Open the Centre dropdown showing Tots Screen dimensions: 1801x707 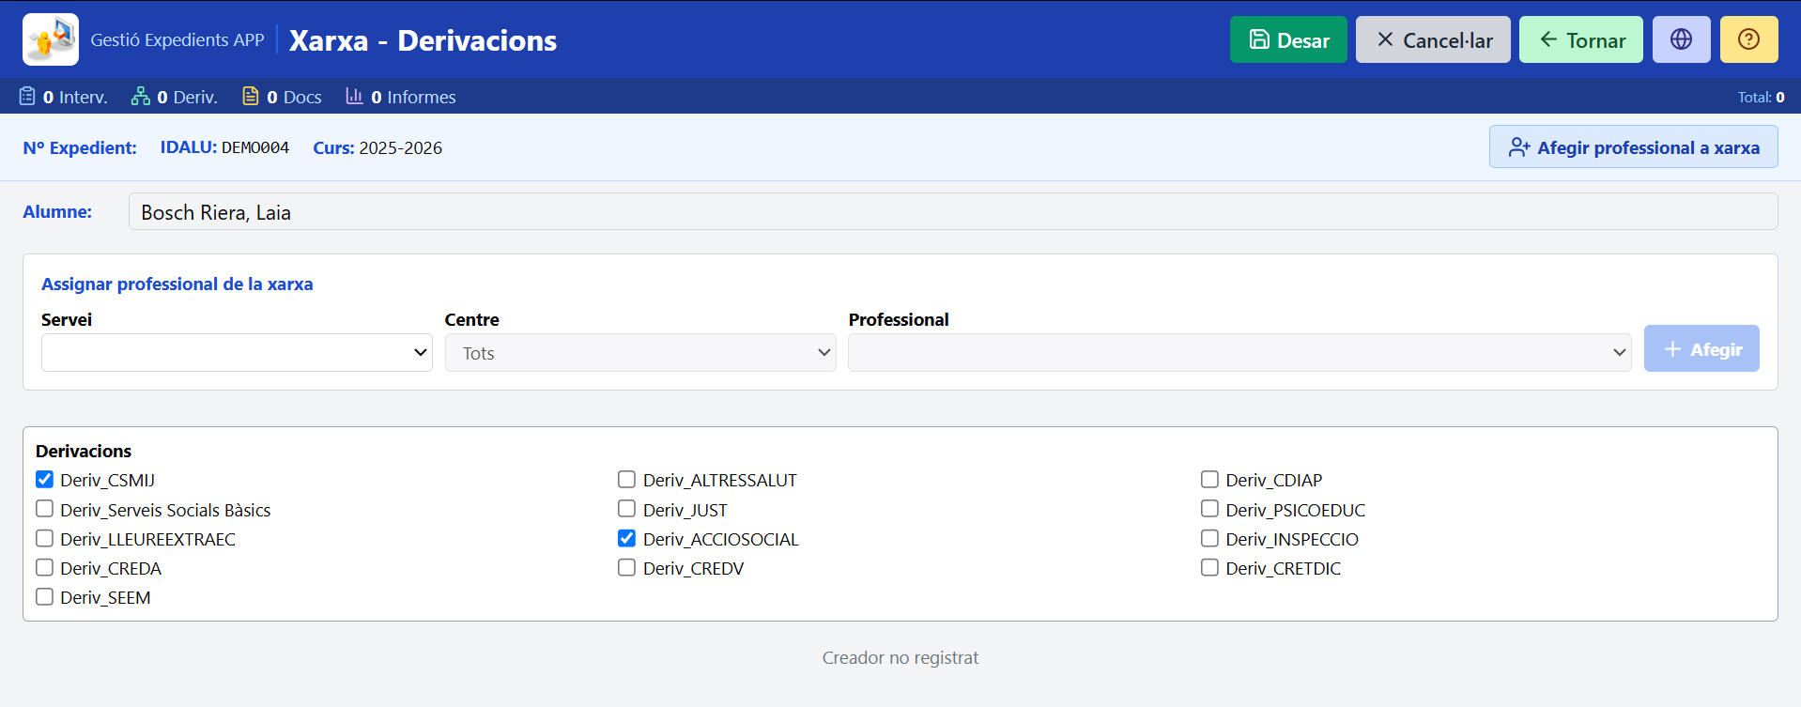pyautogui.click(x=640, y=353)
